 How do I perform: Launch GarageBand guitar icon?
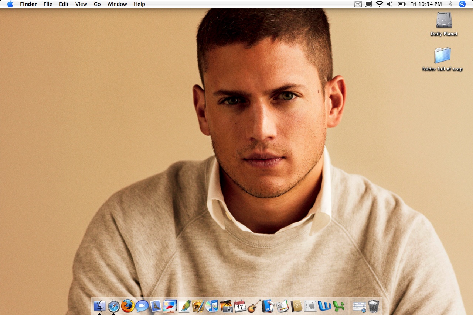tap(254, 306)
